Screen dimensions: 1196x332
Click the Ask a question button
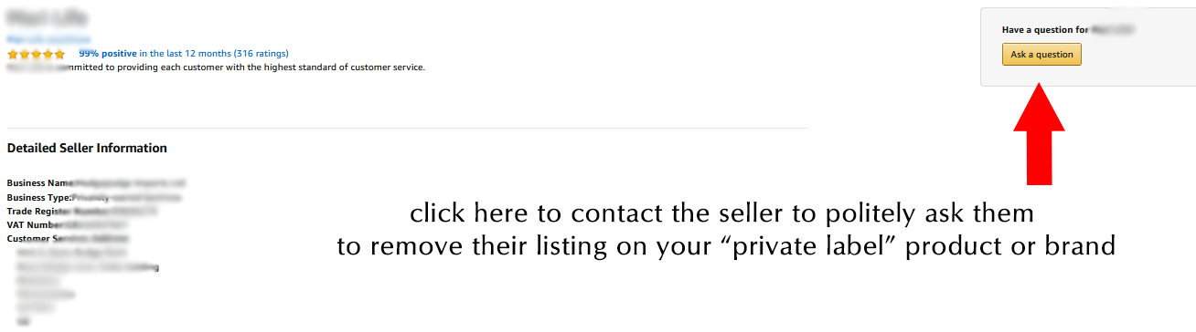(x=1041, y=55)
